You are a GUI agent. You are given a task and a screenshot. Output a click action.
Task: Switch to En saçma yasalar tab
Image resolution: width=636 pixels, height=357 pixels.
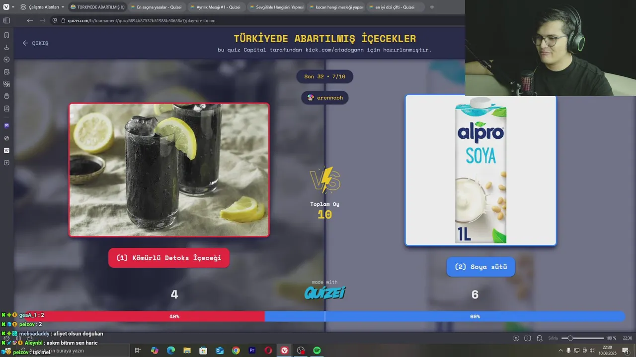click(157, 7)
